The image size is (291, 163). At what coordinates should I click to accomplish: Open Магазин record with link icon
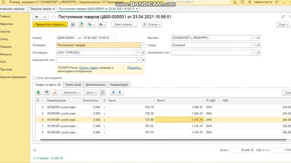[258, 38]
